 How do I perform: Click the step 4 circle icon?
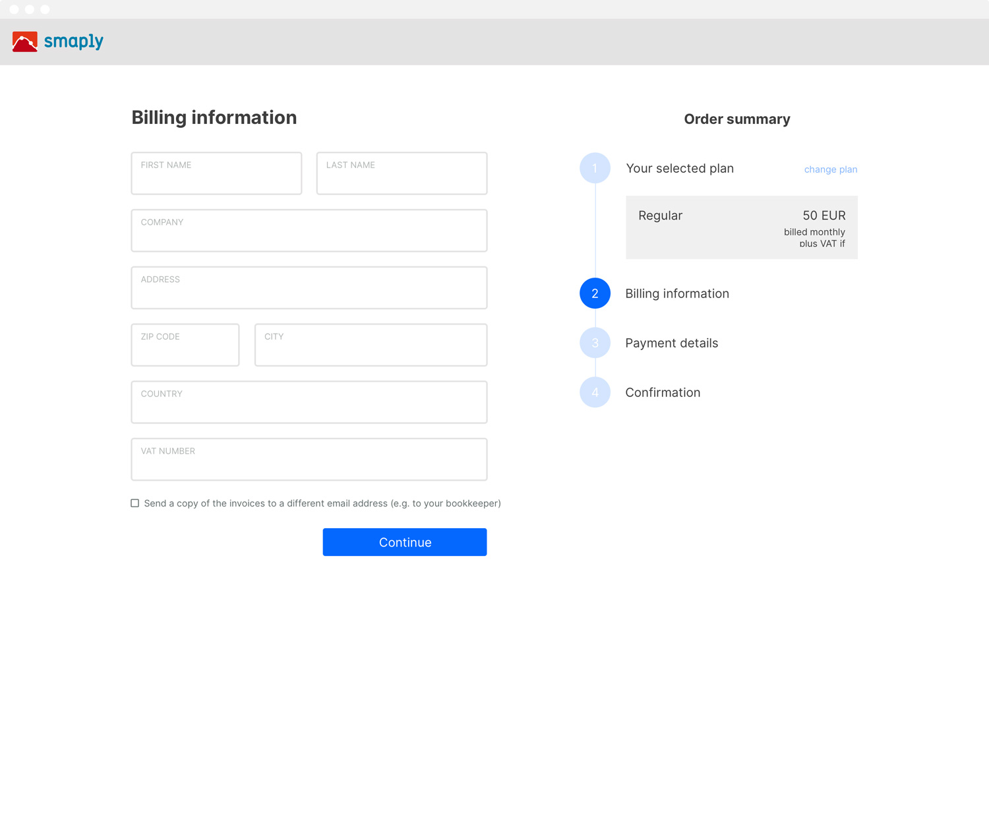point(595,392)
